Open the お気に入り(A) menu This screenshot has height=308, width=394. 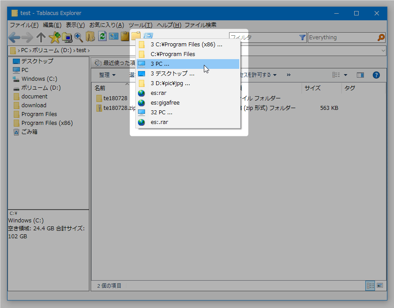click(x=107, y=25)
